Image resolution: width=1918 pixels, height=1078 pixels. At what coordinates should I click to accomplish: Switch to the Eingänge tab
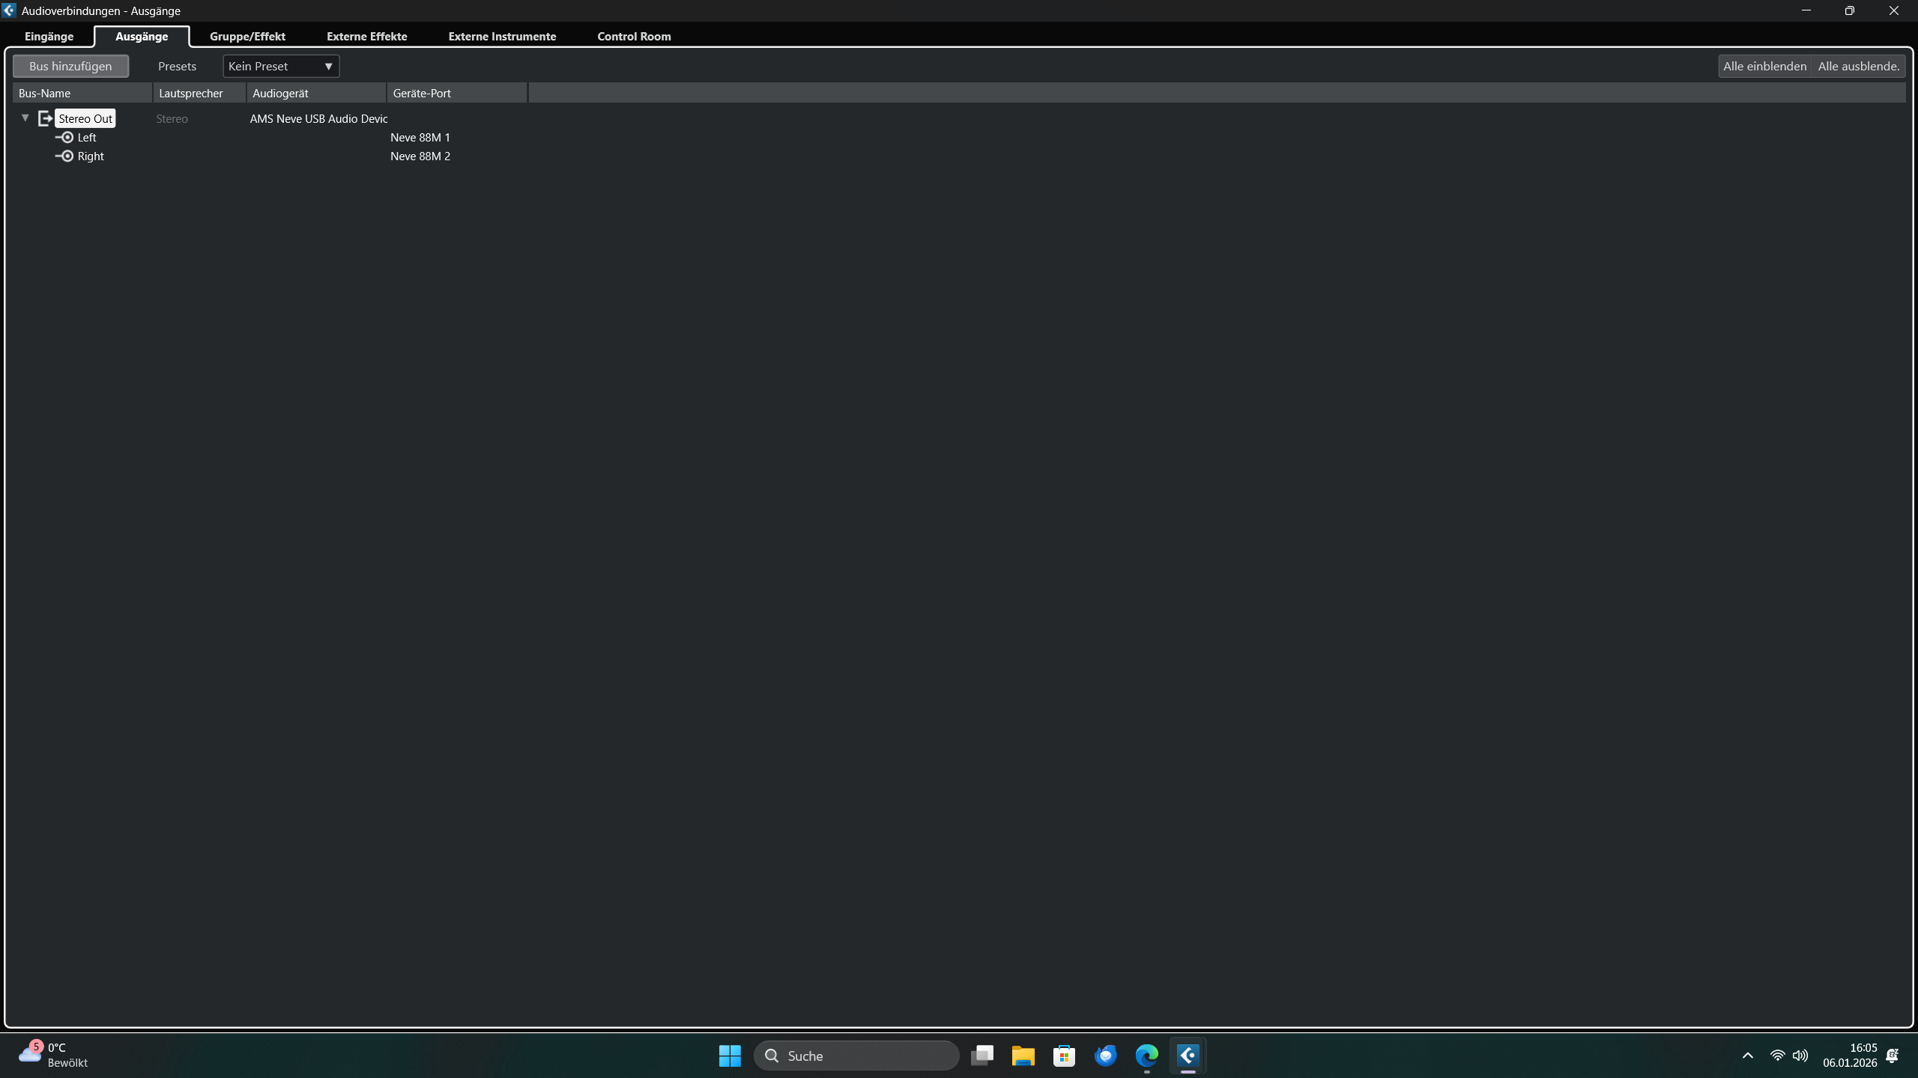tap(49, 36)
